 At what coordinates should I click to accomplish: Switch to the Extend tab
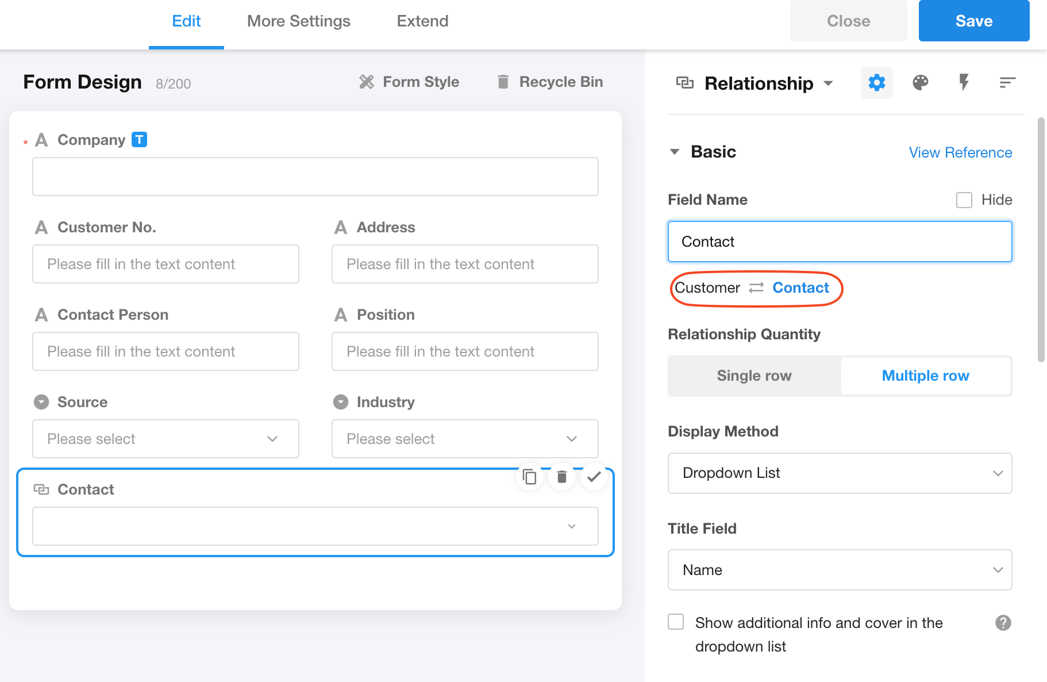click(x=422, y=21)
